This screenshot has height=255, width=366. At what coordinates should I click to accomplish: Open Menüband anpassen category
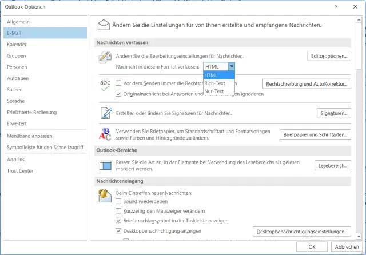pos(45,136)
